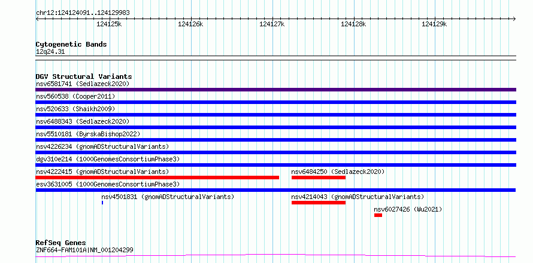This screenshot has width=533, height=263.
Task: Click the nsv5510181 blue variant bar
Action: (x=275, y=140)
